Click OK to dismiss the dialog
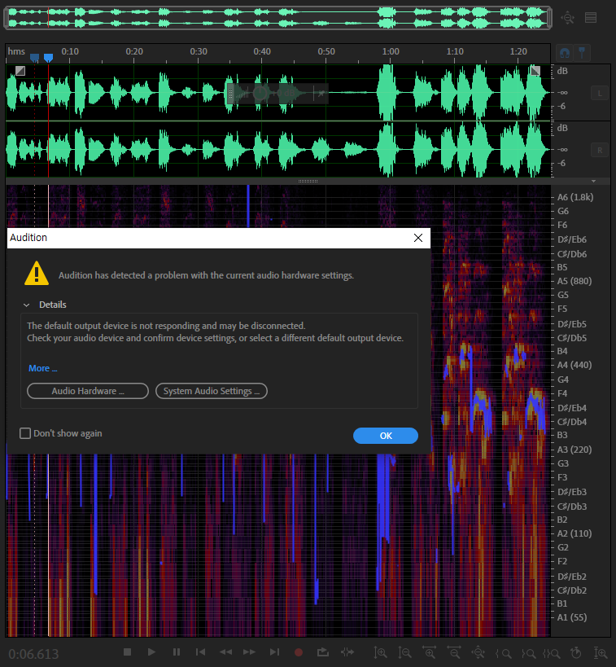The height and width of the screenshot is (667, 616). [386, 436]
